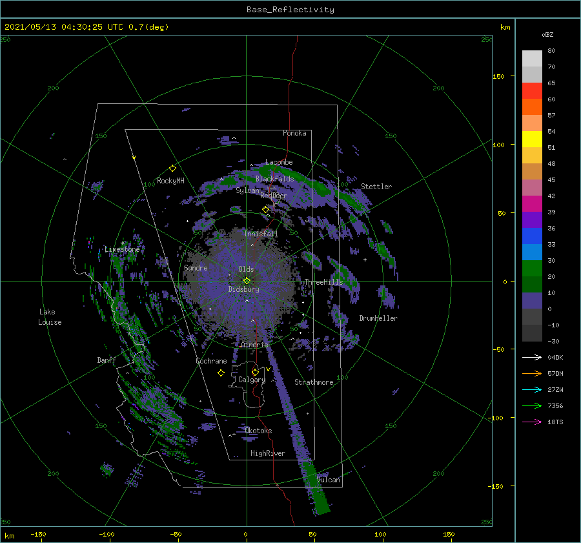Click the cyan 27ZW arrow icon
Viewport: 581px width, 543px height.
tap(532, 389)
